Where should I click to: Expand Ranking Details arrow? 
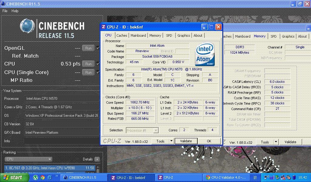(97, 159)
